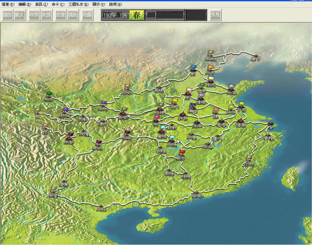Open the 檔案 (File) menu
Viewport: 312px width, 245px height.
[8, 4]
